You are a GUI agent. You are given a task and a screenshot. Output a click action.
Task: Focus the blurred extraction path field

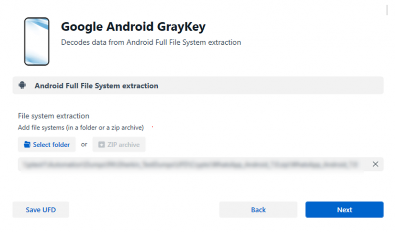(x=191, y=164)
